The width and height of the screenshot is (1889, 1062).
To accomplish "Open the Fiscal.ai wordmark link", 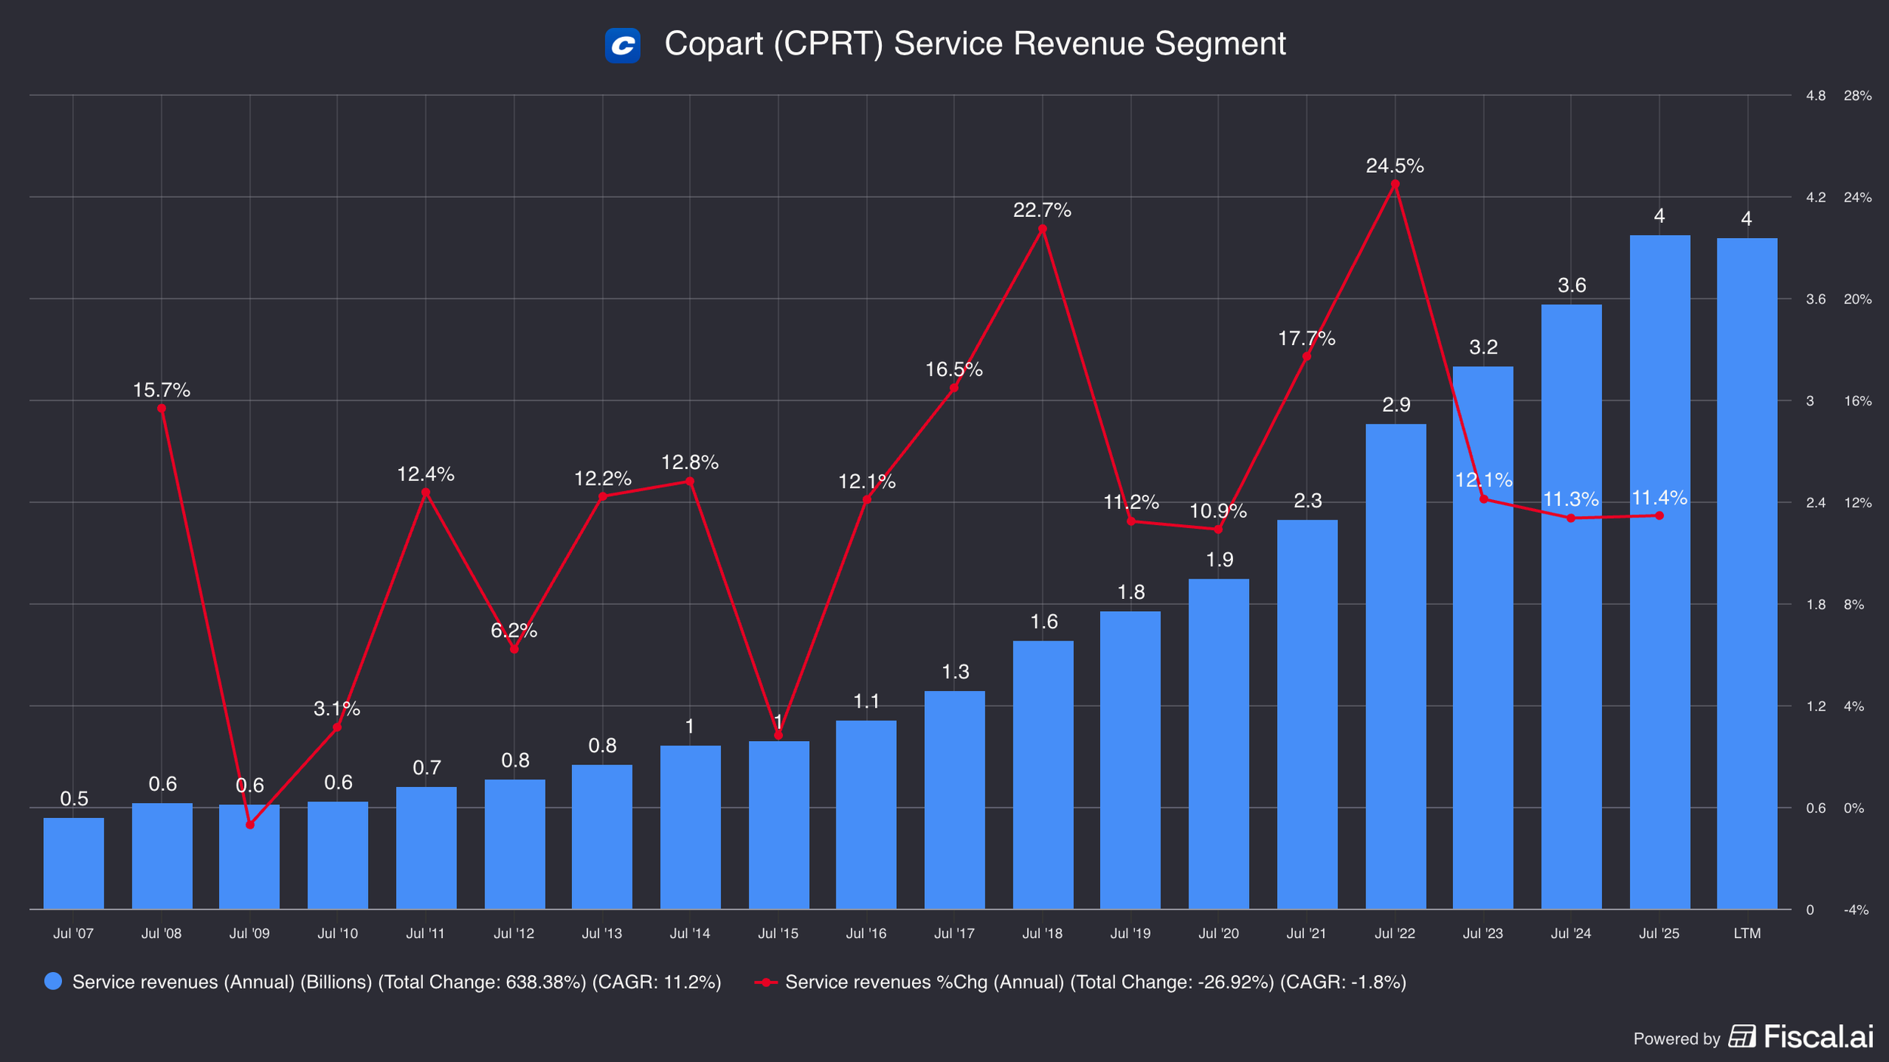I will 1819,1036.
